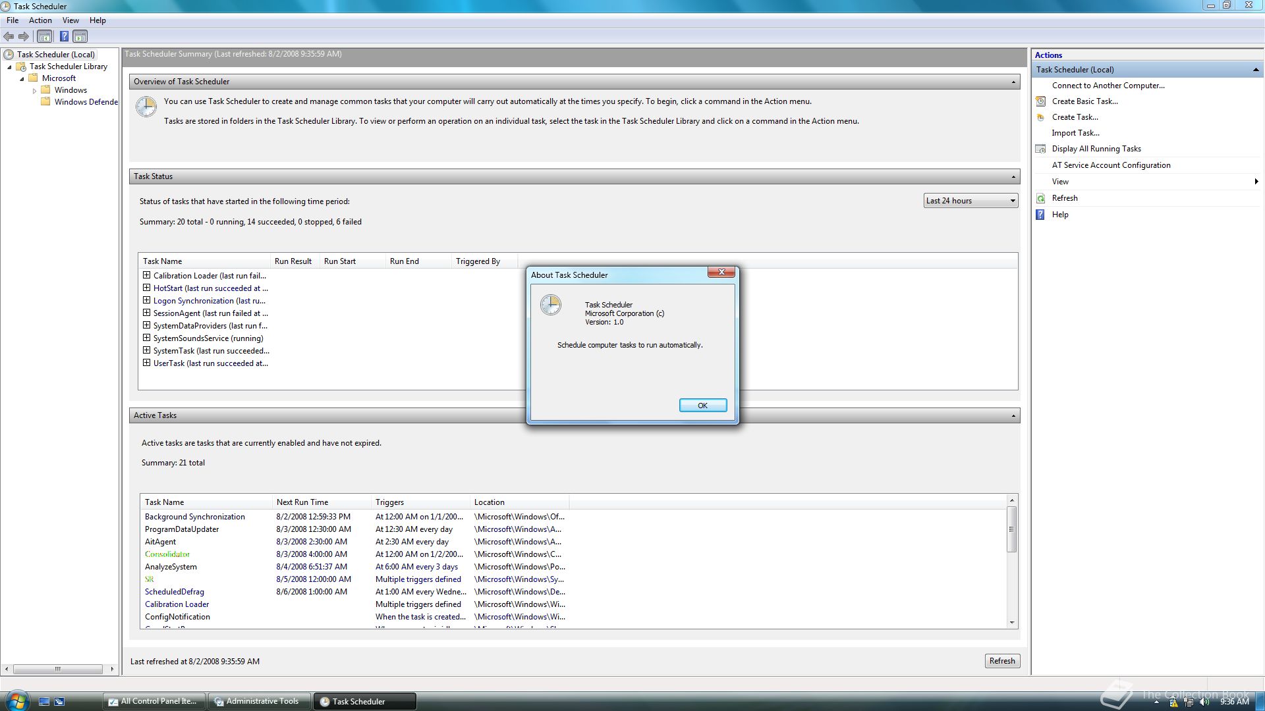This screenshot has height=711, width=1265.
Task: Expand the UserTask task status row
Action: [146, 363]
